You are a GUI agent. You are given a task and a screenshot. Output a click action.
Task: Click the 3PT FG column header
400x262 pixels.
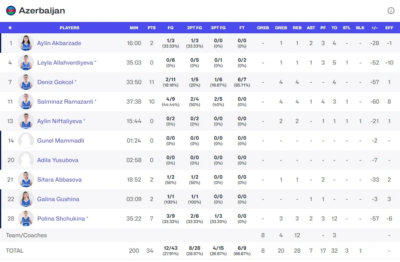(218, 28)
